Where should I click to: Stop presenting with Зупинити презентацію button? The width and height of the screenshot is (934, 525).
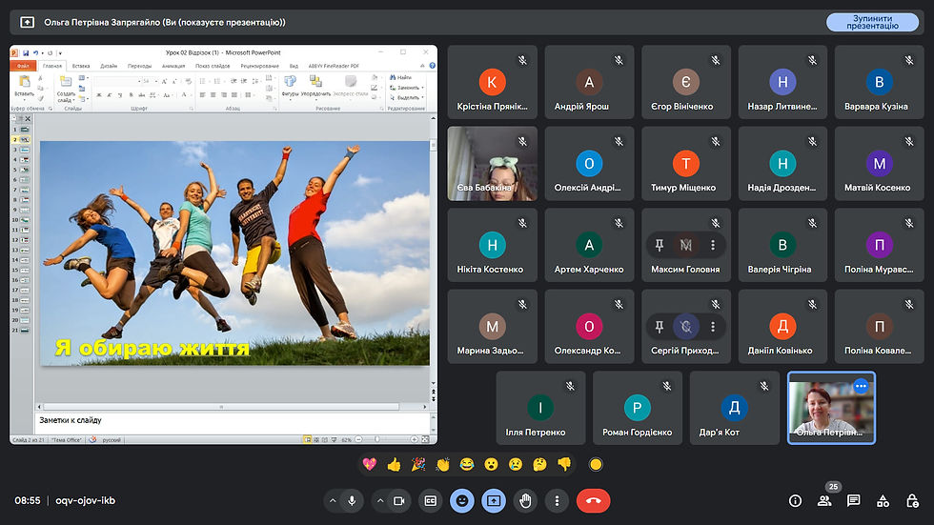(x=873, y=23)
